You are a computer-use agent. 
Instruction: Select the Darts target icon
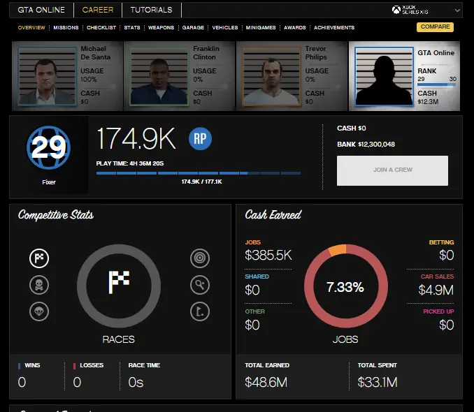click(200, 258)
